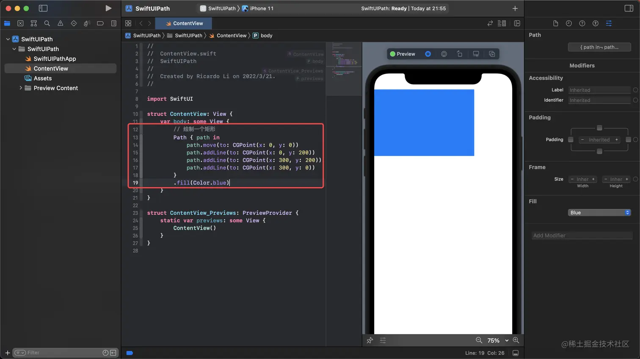Click the Accessibility Label field

(x=599, y=90)
